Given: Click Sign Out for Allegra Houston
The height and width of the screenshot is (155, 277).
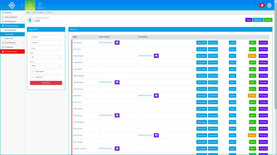Looking at the screenshot, I should point(252,56).
